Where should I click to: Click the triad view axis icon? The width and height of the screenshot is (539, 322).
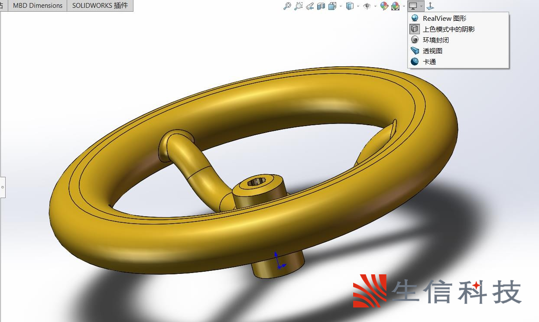(x=430, y=6)
